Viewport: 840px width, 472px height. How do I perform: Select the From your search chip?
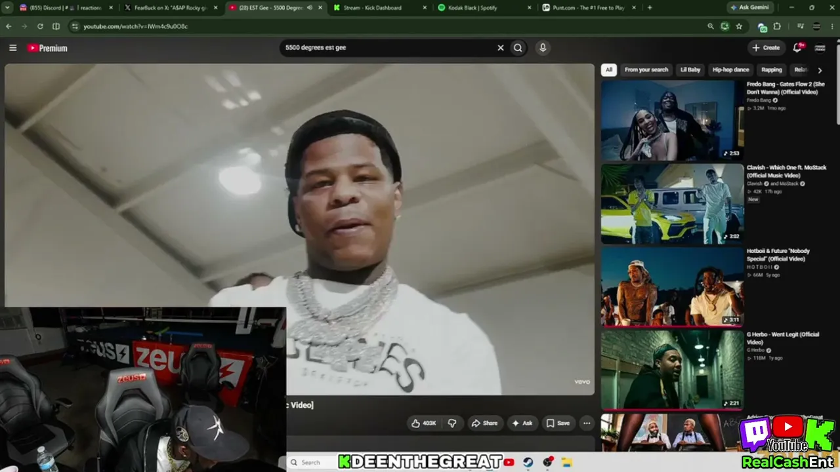coord(646,69)
